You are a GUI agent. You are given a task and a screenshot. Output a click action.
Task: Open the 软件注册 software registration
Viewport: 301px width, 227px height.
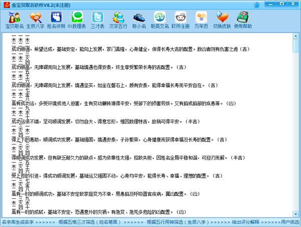181,20
